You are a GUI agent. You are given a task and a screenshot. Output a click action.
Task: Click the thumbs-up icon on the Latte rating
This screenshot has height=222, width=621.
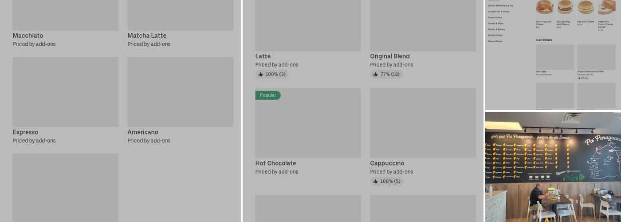(x=261, y=75)
